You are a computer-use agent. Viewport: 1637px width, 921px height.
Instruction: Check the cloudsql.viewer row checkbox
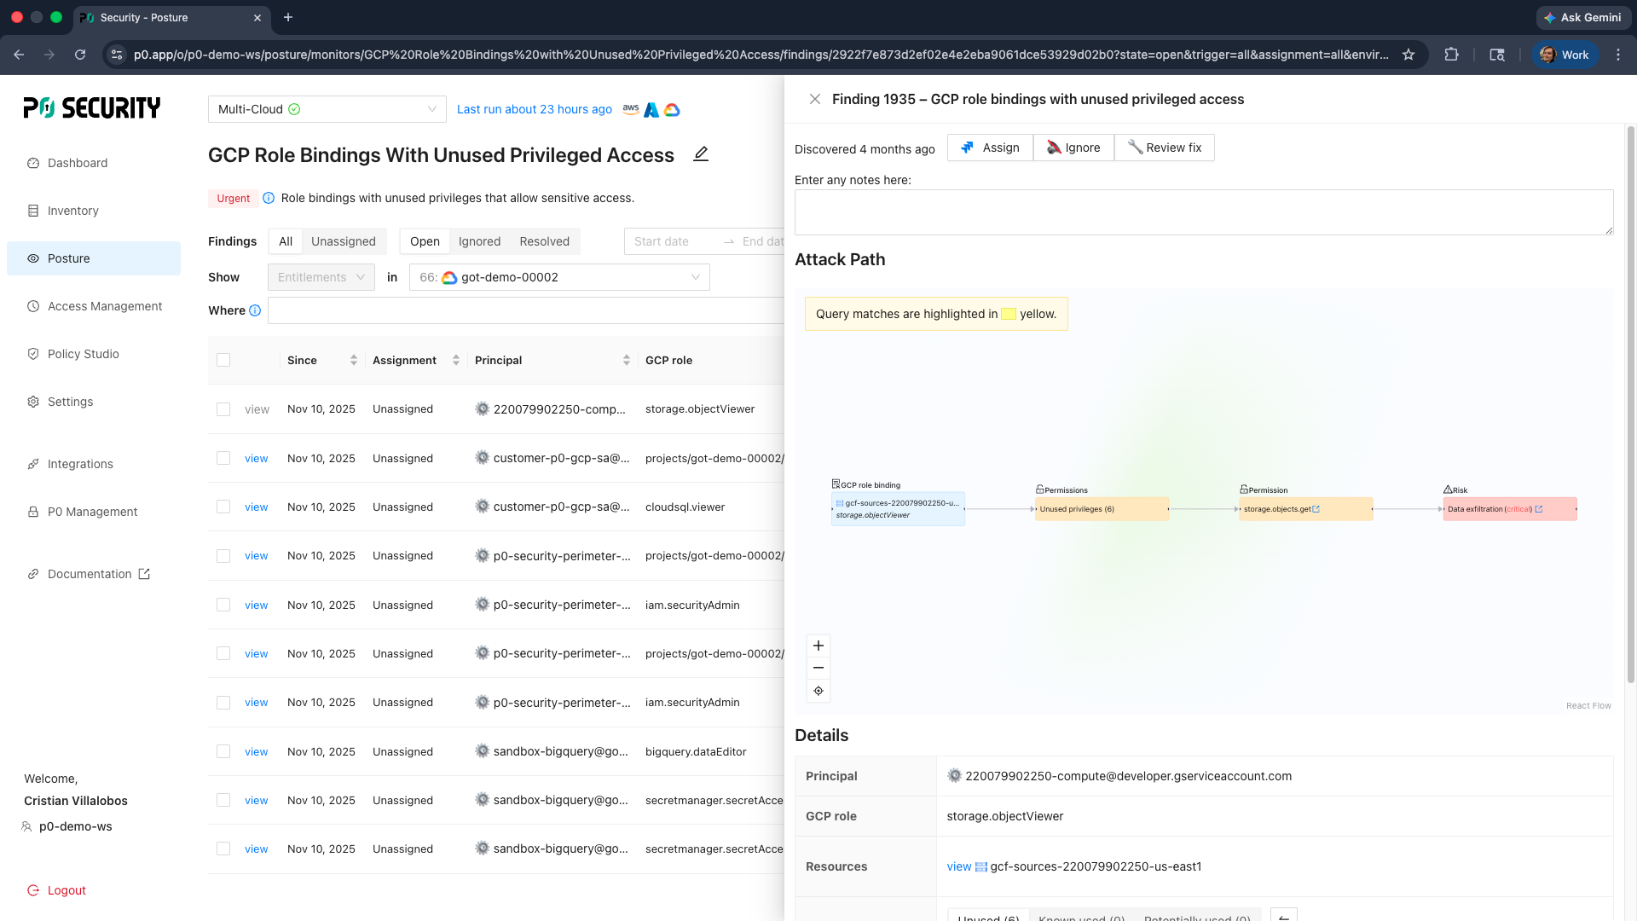pyautogui.click(x=223, y=507)
